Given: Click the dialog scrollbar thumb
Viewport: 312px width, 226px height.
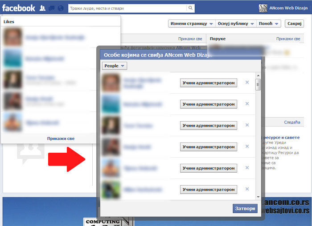Looking at the screenshot, I should (x=258, y=85).
